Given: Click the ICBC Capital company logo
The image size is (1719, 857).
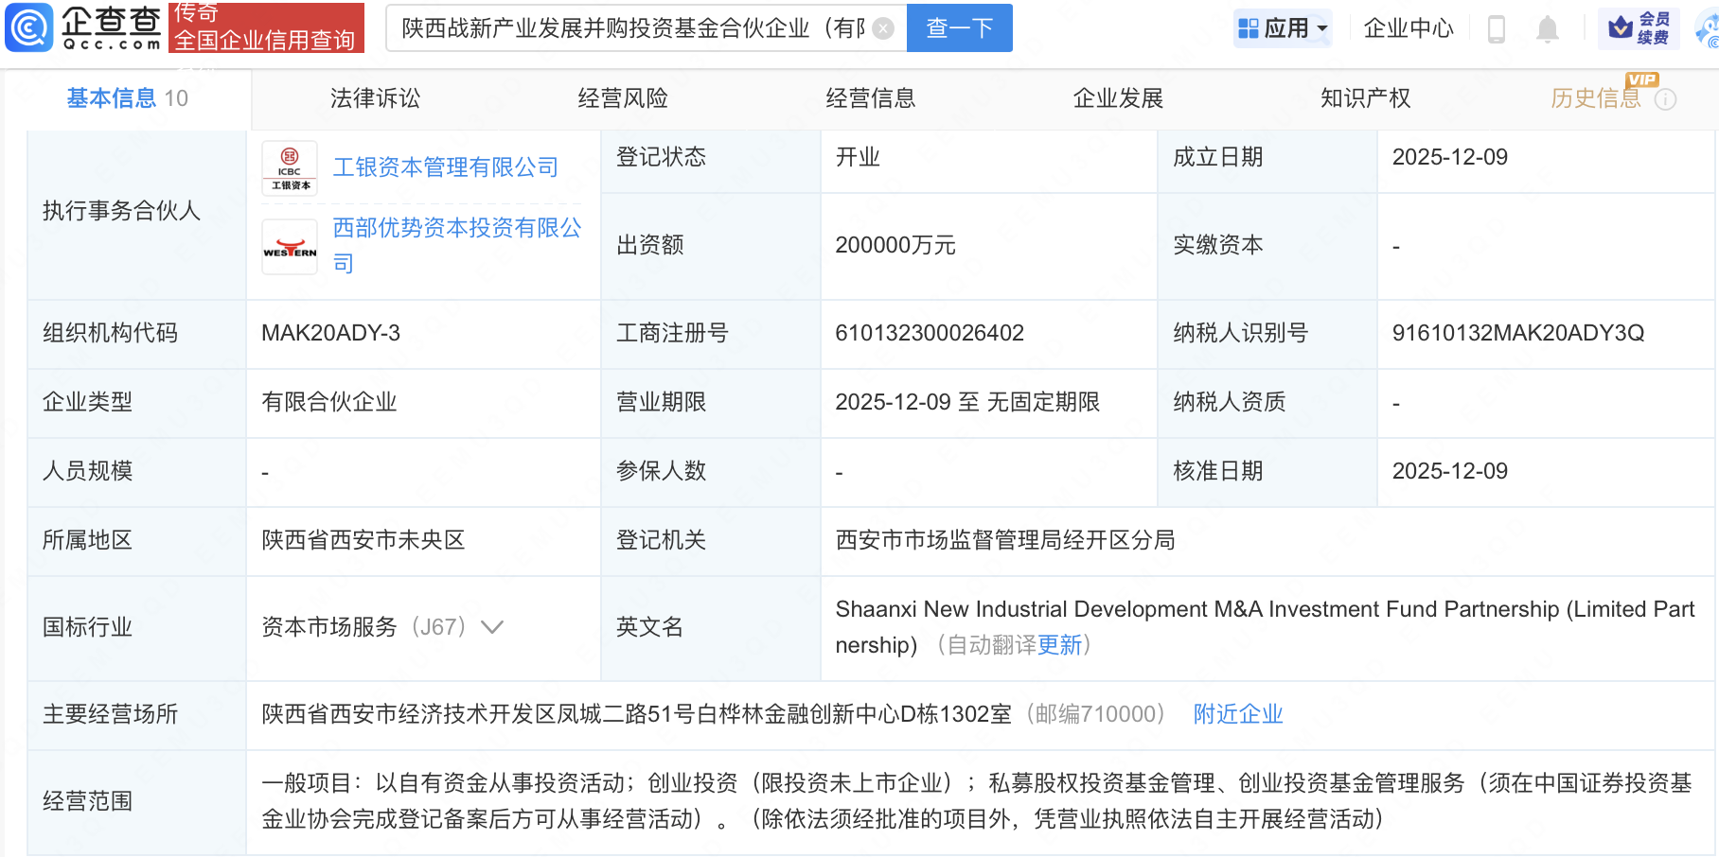Looking at the screenshot, I should (x=290, y=168).
